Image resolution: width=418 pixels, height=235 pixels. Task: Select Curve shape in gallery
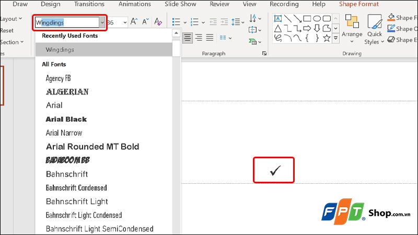297,38
